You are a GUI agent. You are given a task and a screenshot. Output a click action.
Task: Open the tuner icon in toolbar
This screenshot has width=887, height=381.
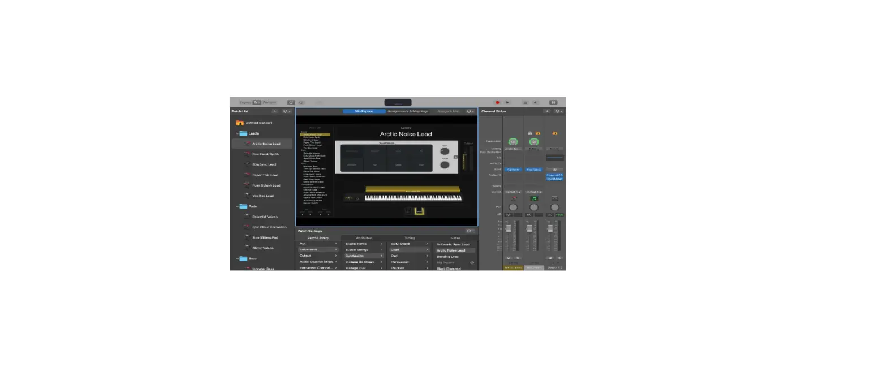click(526, 102)
